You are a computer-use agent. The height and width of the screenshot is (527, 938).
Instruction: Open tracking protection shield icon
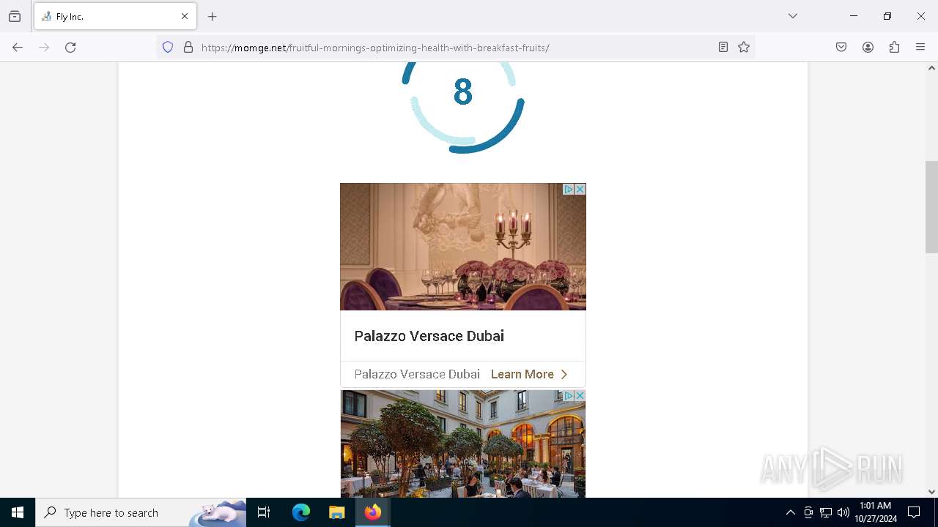(x=168, y=48)
